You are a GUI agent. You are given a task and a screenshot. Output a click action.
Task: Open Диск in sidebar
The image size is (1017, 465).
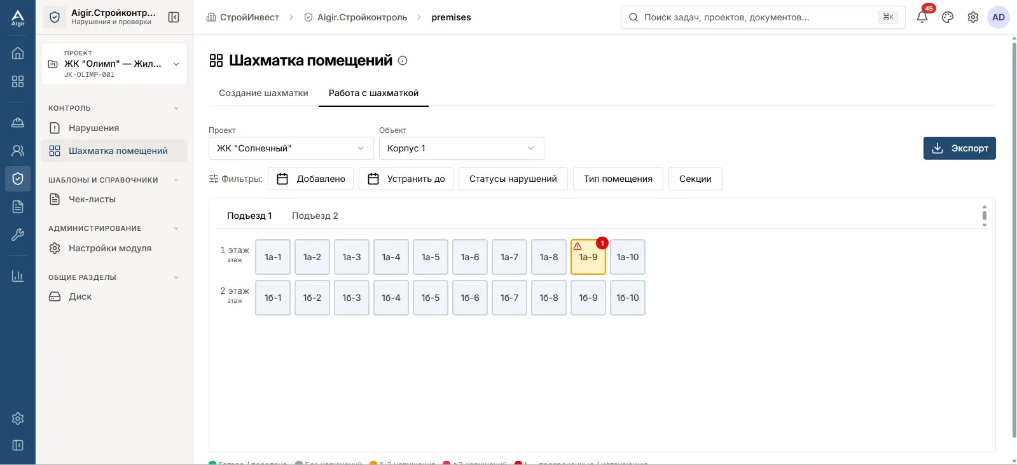(114, 296)
